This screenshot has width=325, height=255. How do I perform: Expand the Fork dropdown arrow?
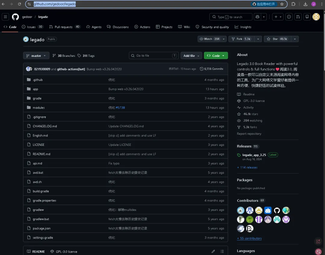point(258,39)
